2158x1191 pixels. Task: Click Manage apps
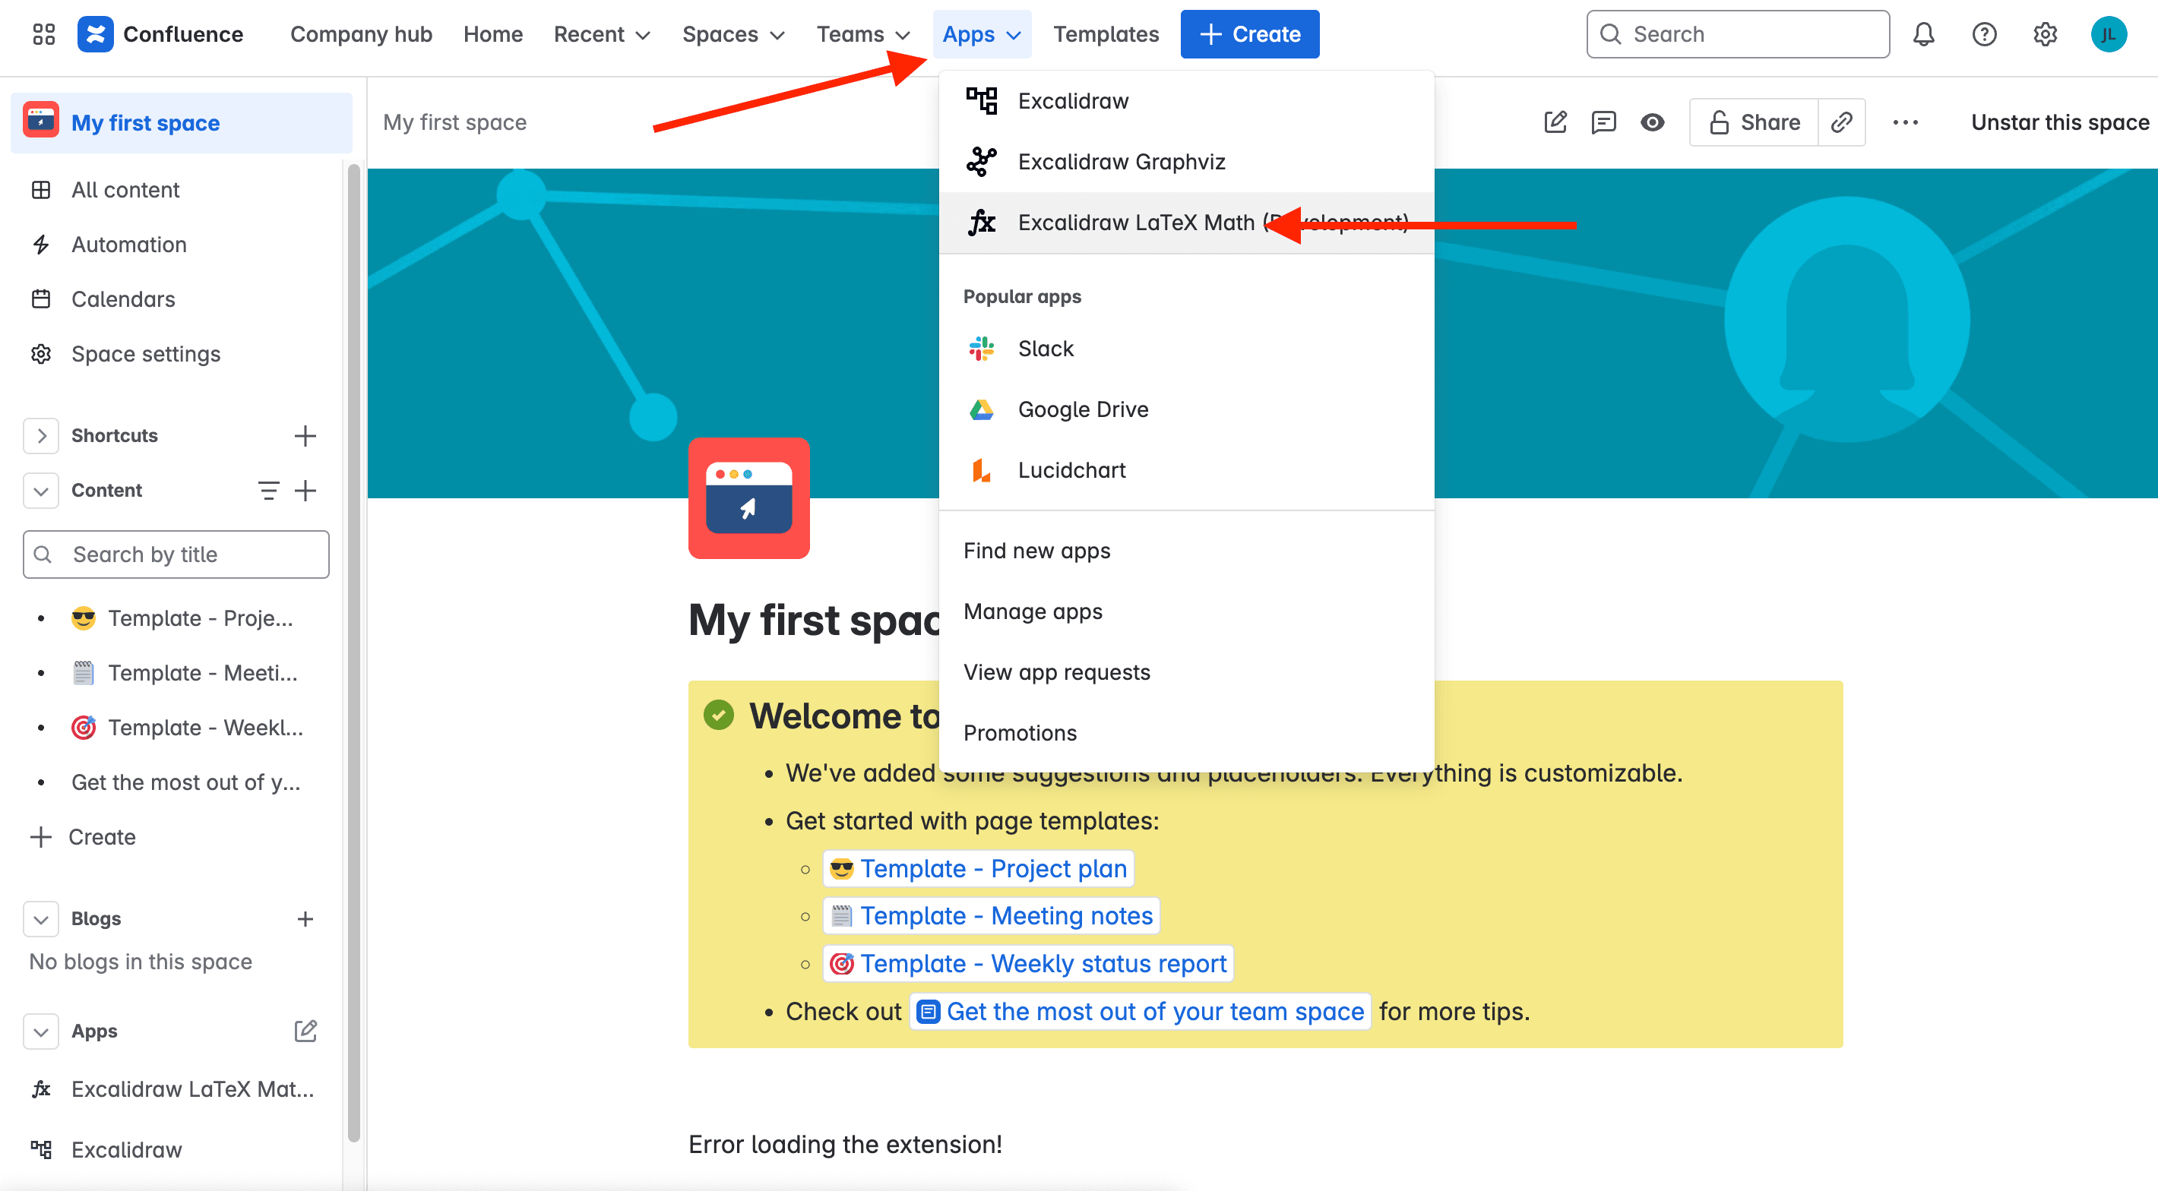(x=1186, y=611)
